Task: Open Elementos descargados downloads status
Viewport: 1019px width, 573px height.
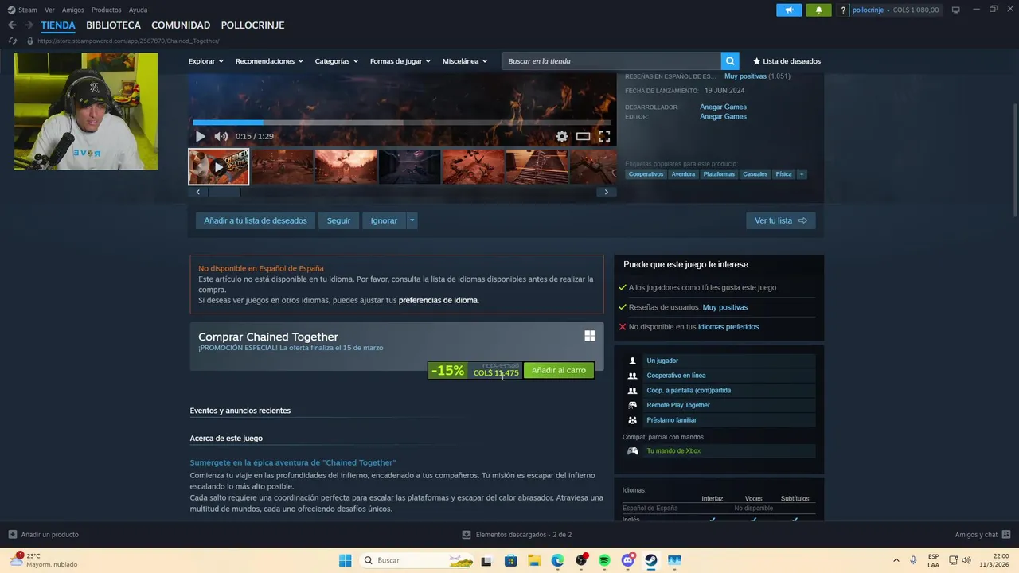Action: click(517, 535)
